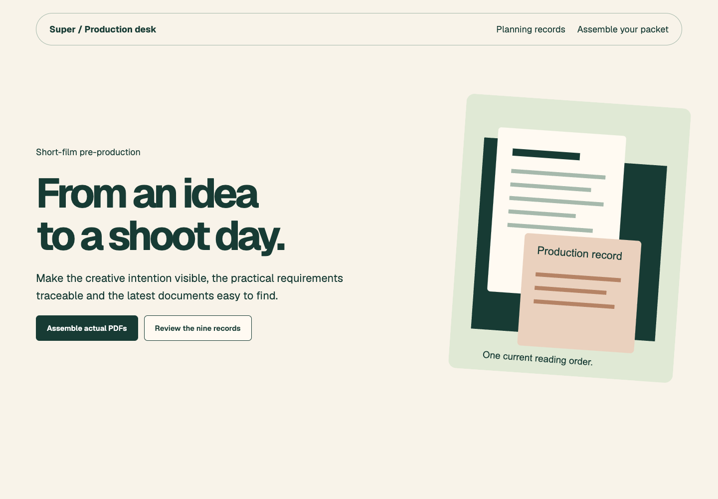Select the 'Short-film pre-production' eyebrow text
Screen dimensions: 718x499
(x=88, y=152)
